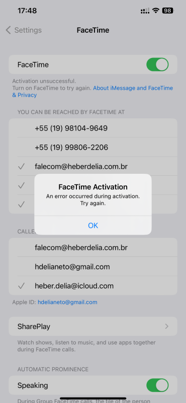Viewport: 186px width, 403px height.
Task: Tap the Wi-Fi icon in status bar
Action: (x=155, y=11)
